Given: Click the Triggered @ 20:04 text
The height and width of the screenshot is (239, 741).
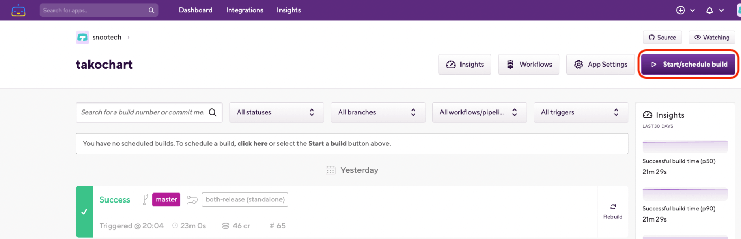Looking at the screenshot, I should point(132,226).
